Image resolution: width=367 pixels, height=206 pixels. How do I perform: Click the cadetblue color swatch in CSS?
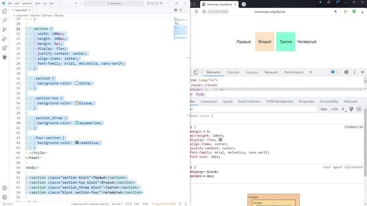[77, 142]
